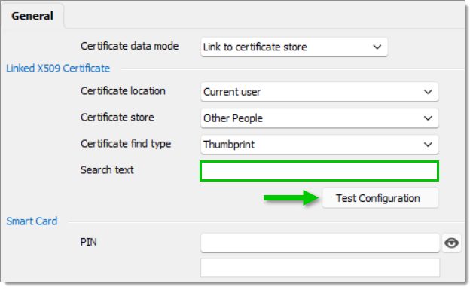Click the Smart Card section header
This screenshot has width=473, height=290.
click(x=32, y=221)
